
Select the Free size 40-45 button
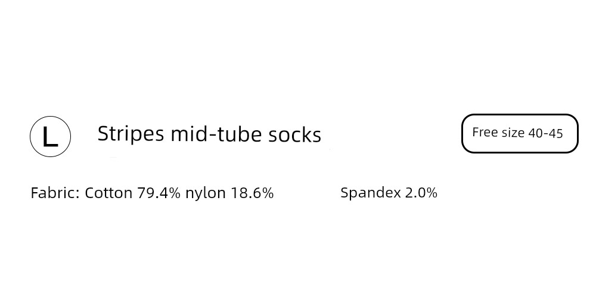520,133
